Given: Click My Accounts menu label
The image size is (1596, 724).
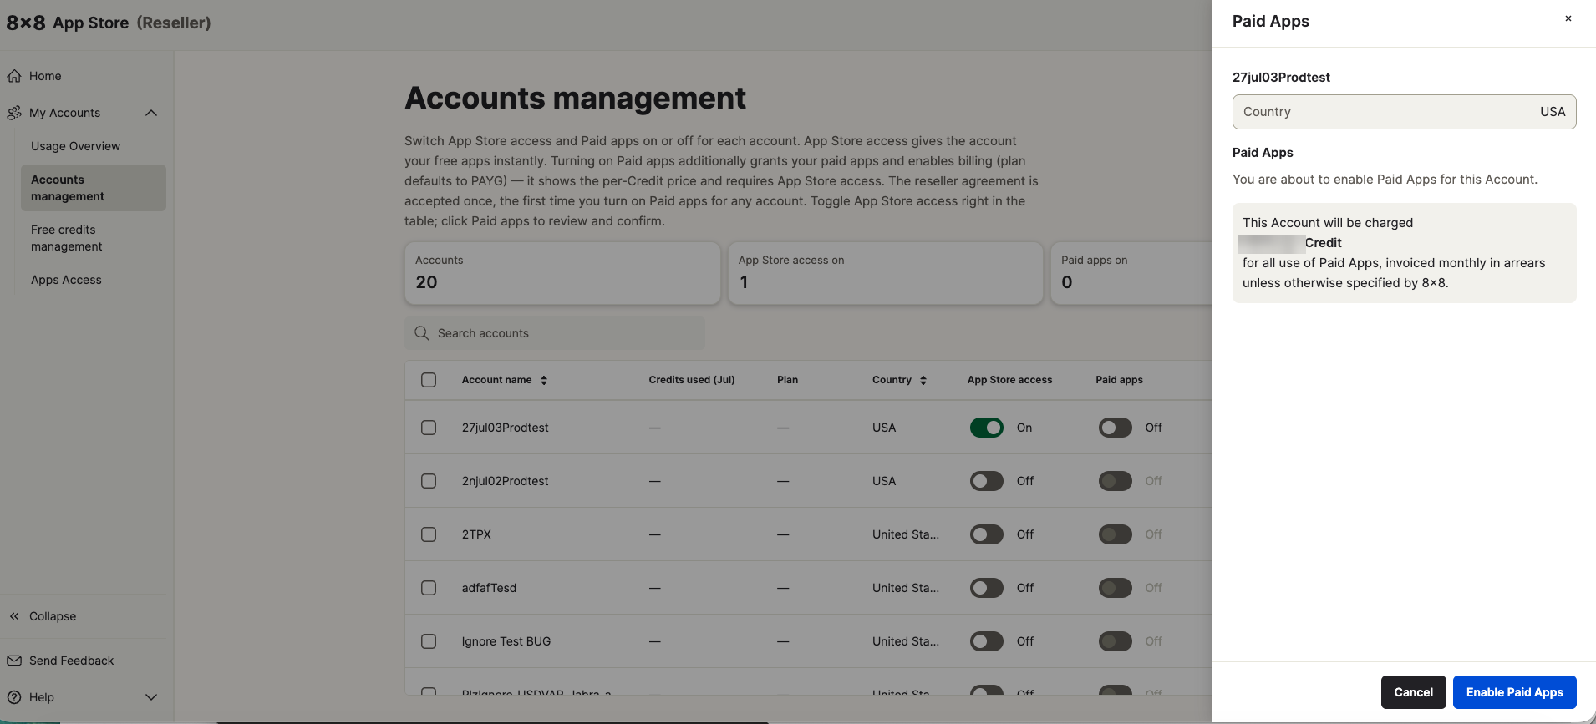Looking at the screenshot, I should tap(64, 113).
